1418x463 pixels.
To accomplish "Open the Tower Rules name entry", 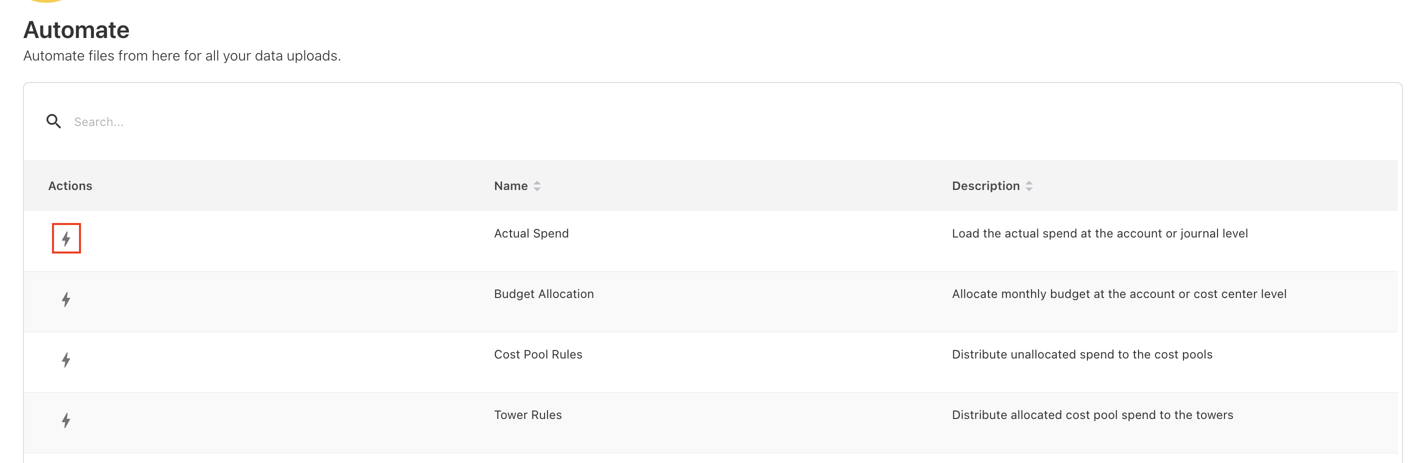I will click(x=527, y=415).
